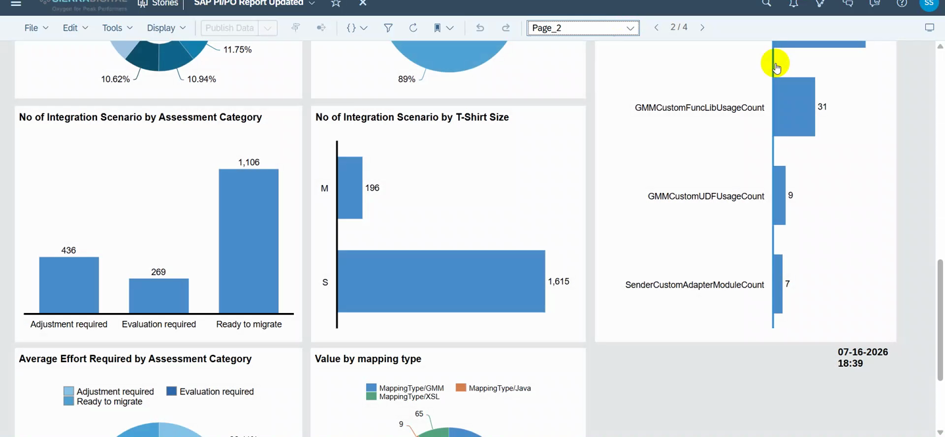Open the notifications bell
Image resolution: width=945 pixels, height=437 pixels.
(x=793, y=3)
